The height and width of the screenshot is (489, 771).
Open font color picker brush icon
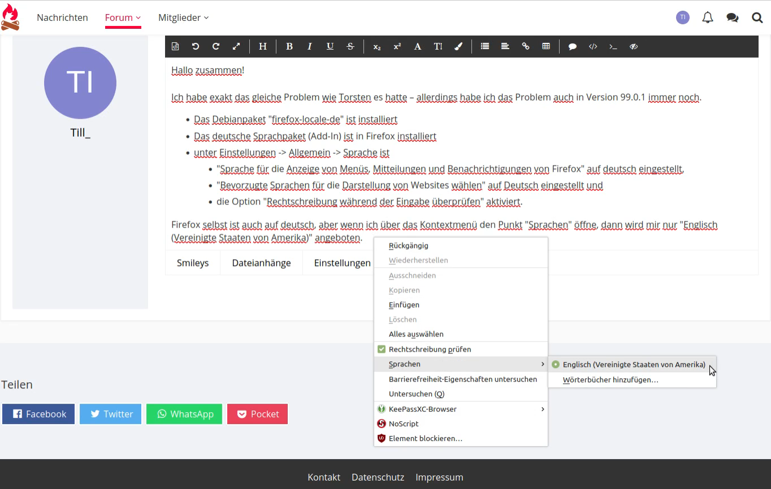[458, 47]
